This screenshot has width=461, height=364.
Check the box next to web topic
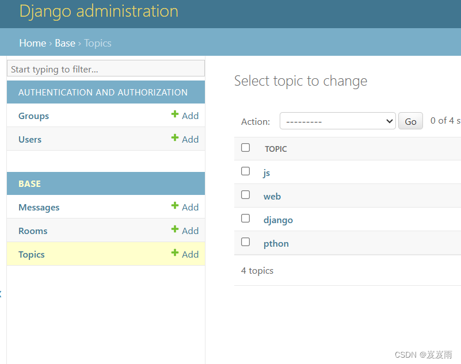246,195
